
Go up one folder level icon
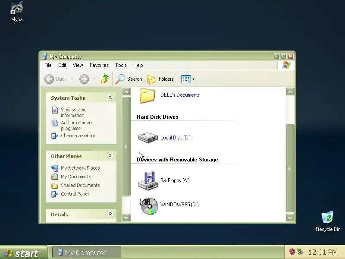click(105, 79)
